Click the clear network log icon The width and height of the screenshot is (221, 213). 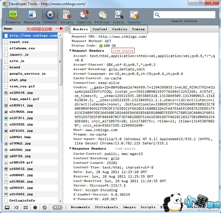coord(45,208)
